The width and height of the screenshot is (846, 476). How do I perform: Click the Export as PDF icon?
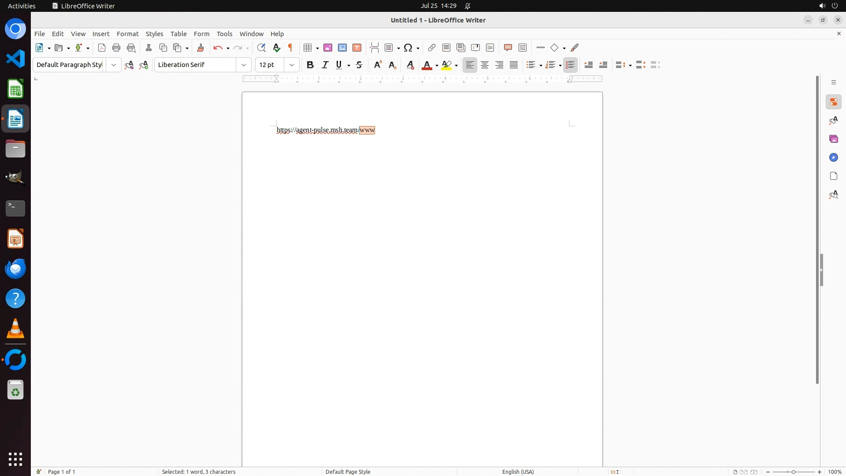tap(102, 48)
